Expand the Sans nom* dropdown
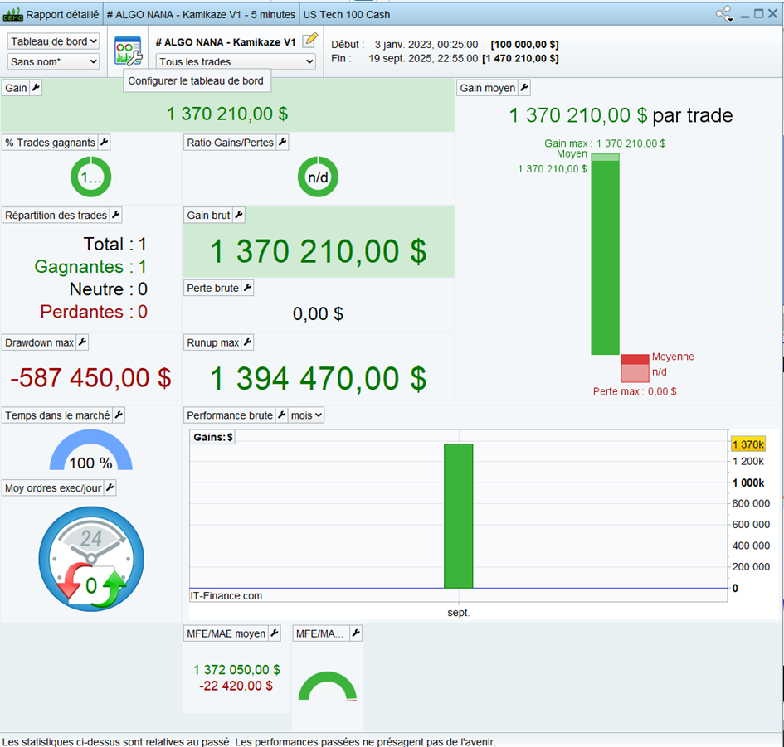This screenshot has height=747, width=784. click(53, 61)
